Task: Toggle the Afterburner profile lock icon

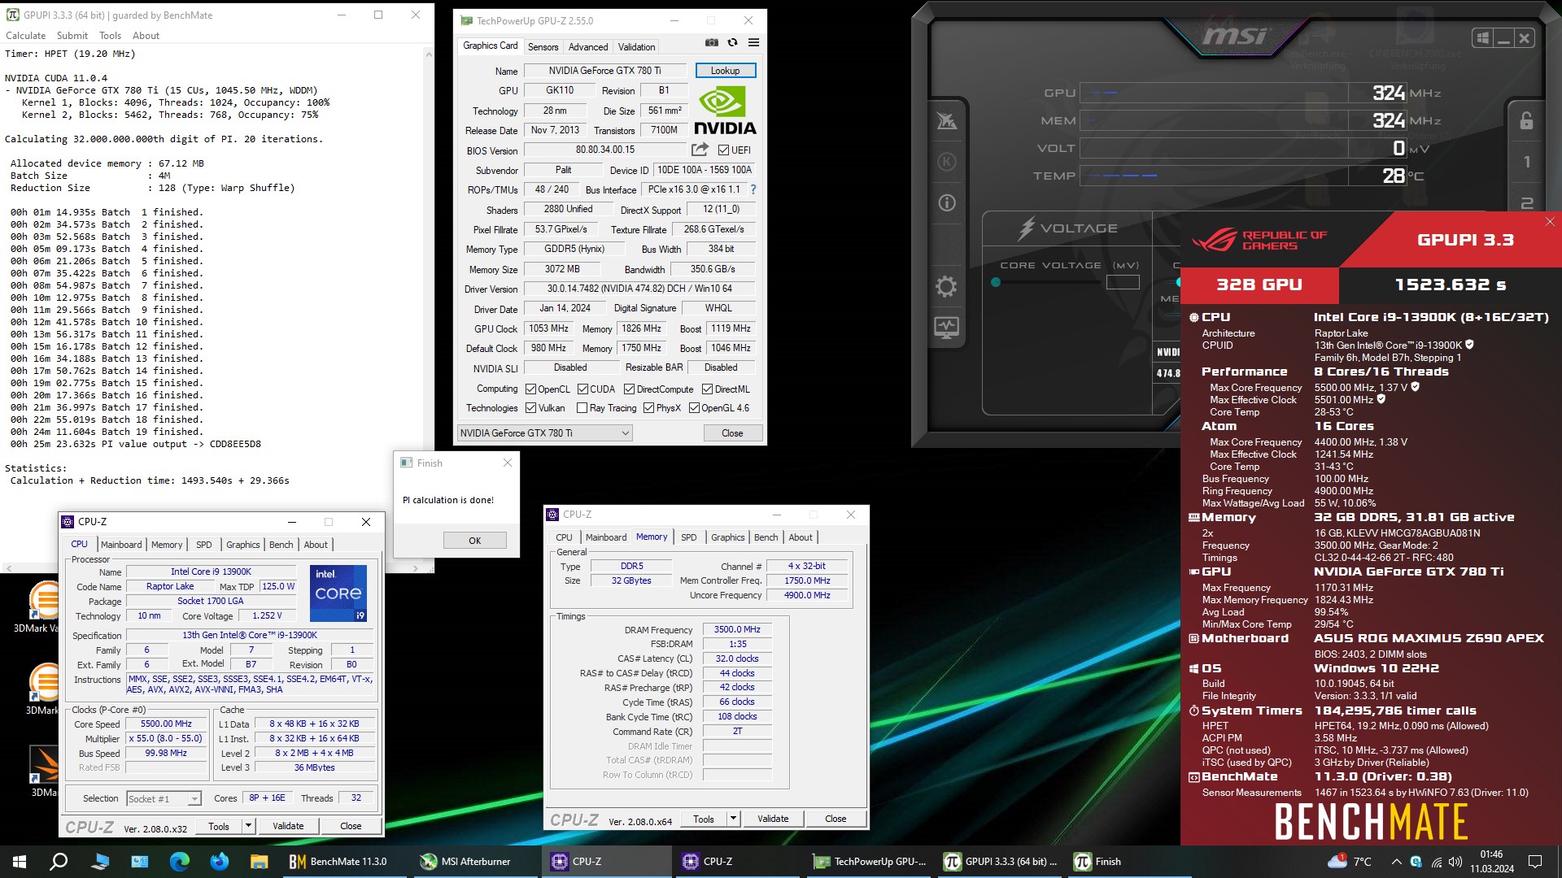Action: pyautogui.click(x=1526, y=120)
